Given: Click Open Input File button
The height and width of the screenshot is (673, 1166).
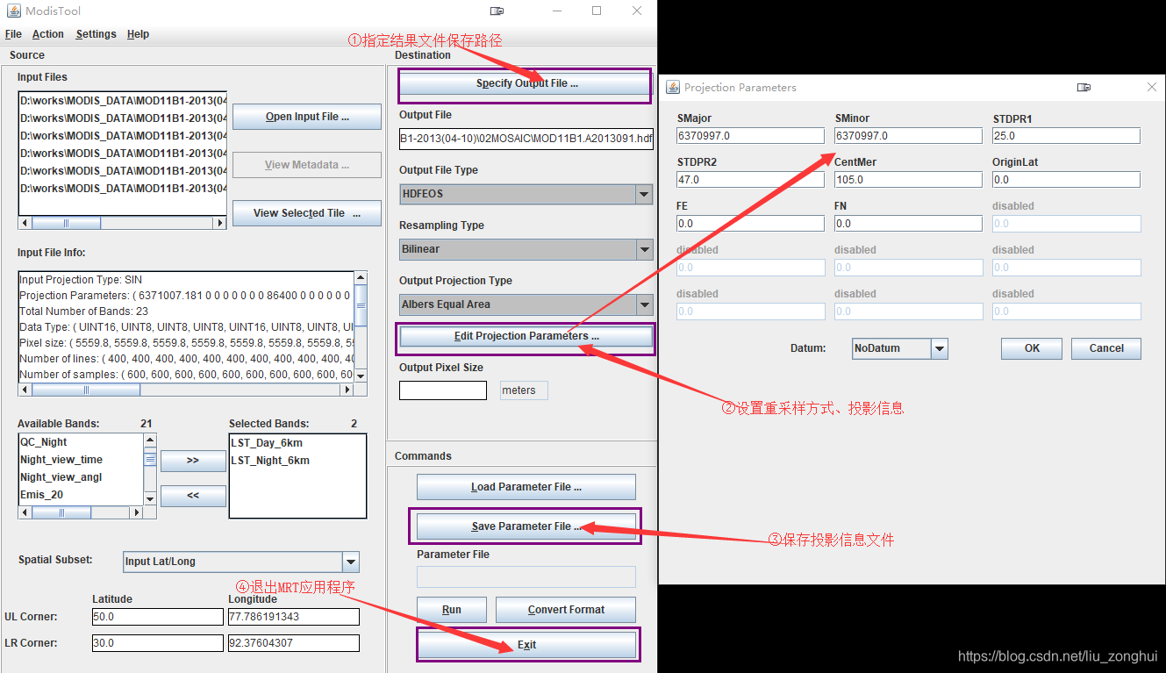Looking at the screenshot, I should pyautogui.click(x=307, y=117).
